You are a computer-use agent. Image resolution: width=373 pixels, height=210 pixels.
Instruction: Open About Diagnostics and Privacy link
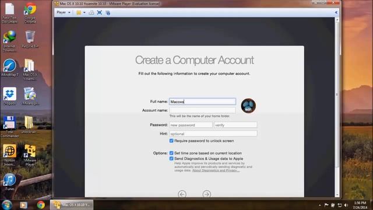[x=216, y=170]
